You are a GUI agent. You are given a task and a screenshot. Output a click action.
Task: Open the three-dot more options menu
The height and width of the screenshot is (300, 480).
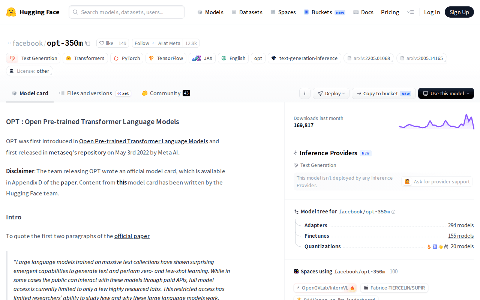(x=305, y=93)
